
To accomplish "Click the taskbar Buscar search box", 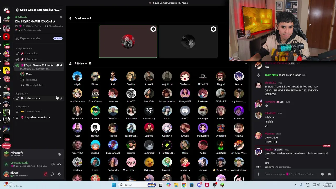I will [138, 185].
